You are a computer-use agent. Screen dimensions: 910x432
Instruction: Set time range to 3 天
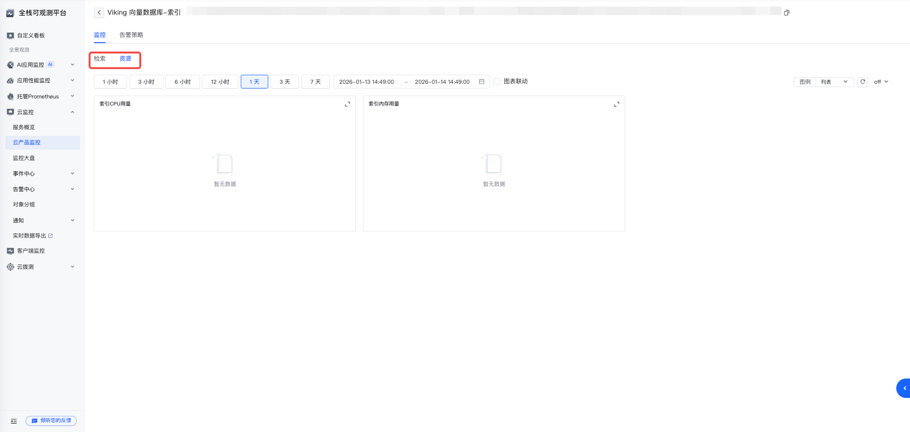point(285,82)
